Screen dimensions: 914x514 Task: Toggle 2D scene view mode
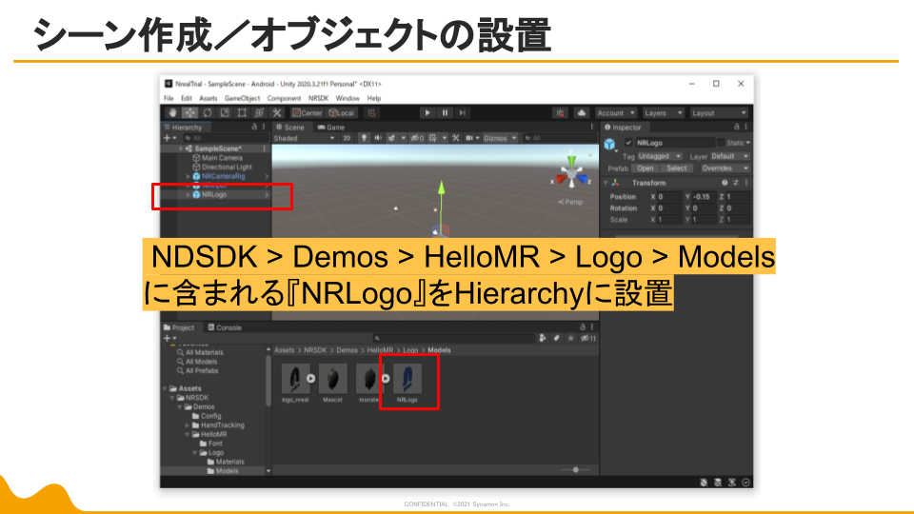pyautogui.click(x=347, y=138)
